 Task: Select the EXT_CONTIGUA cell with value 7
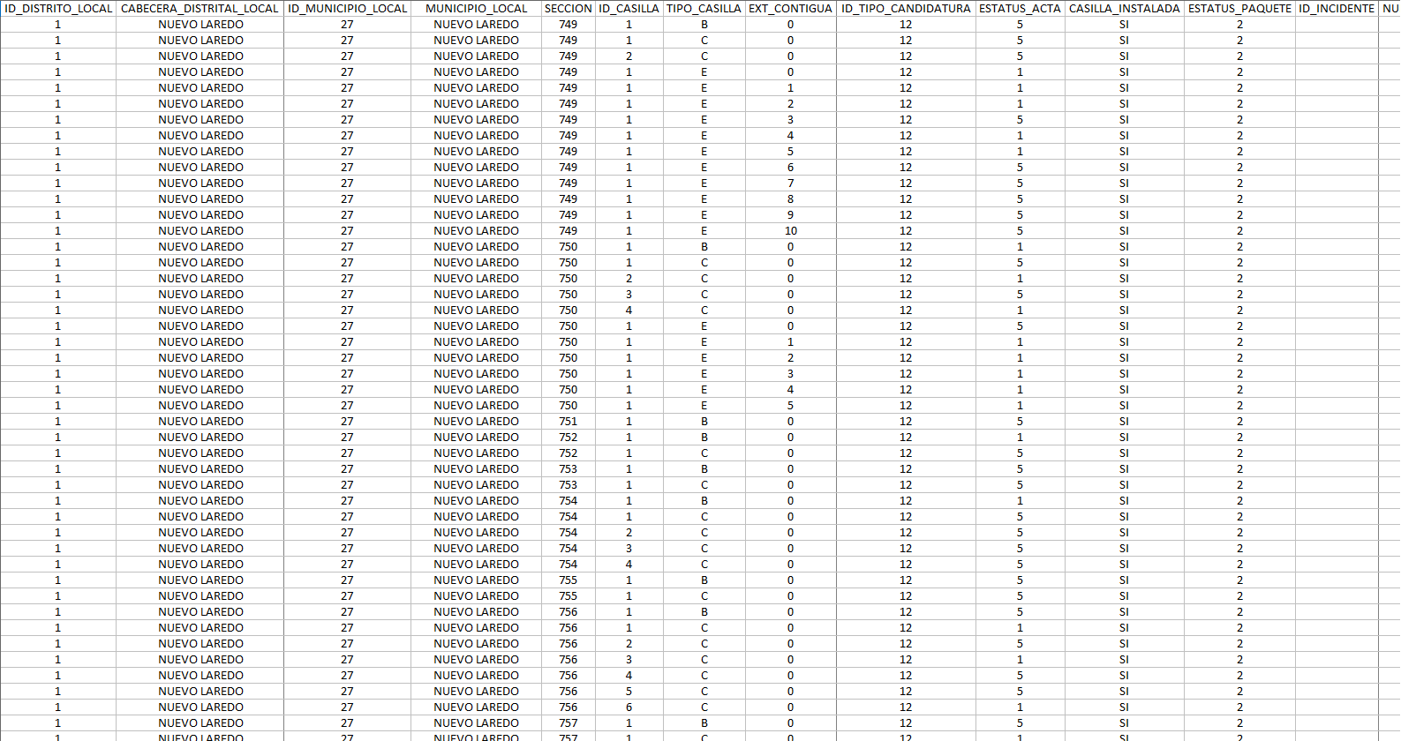click(x=790, y=183)
